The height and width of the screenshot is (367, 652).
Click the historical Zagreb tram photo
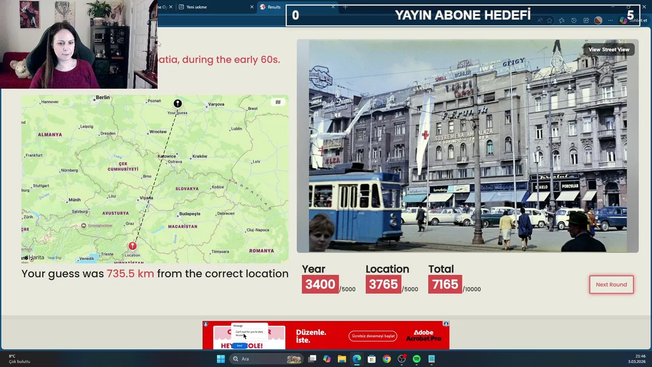click(x=468, y=146)
